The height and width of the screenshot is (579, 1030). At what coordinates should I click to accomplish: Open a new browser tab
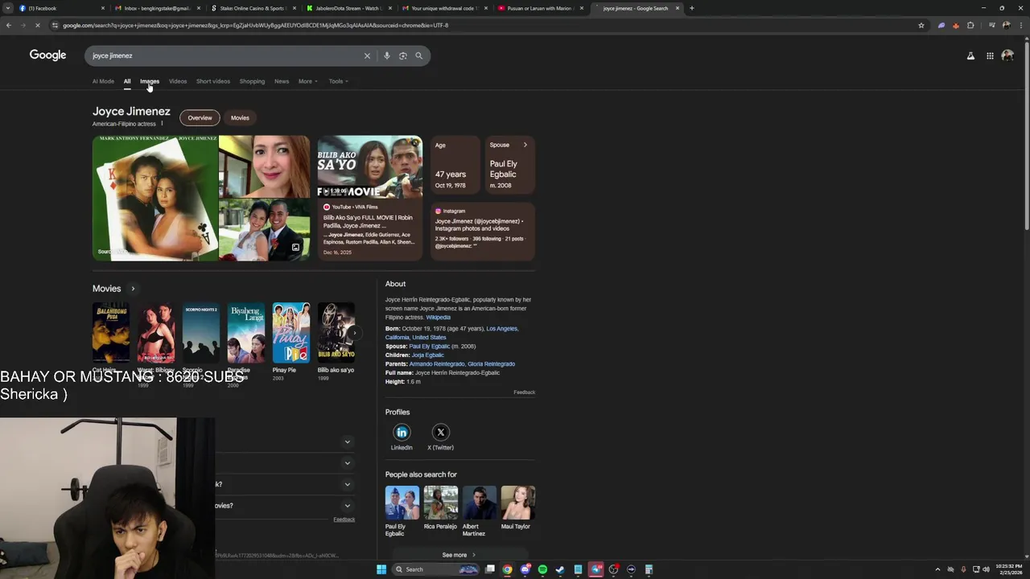point(692,8)
